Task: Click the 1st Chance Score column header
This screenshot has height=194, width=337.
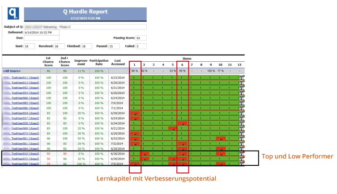Action: [47, 62]
